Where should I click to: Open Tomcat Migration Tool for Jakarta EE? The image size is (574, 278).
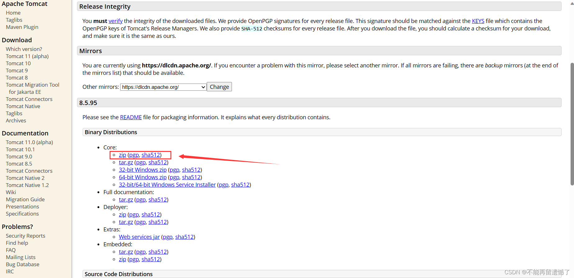point(33,88)
